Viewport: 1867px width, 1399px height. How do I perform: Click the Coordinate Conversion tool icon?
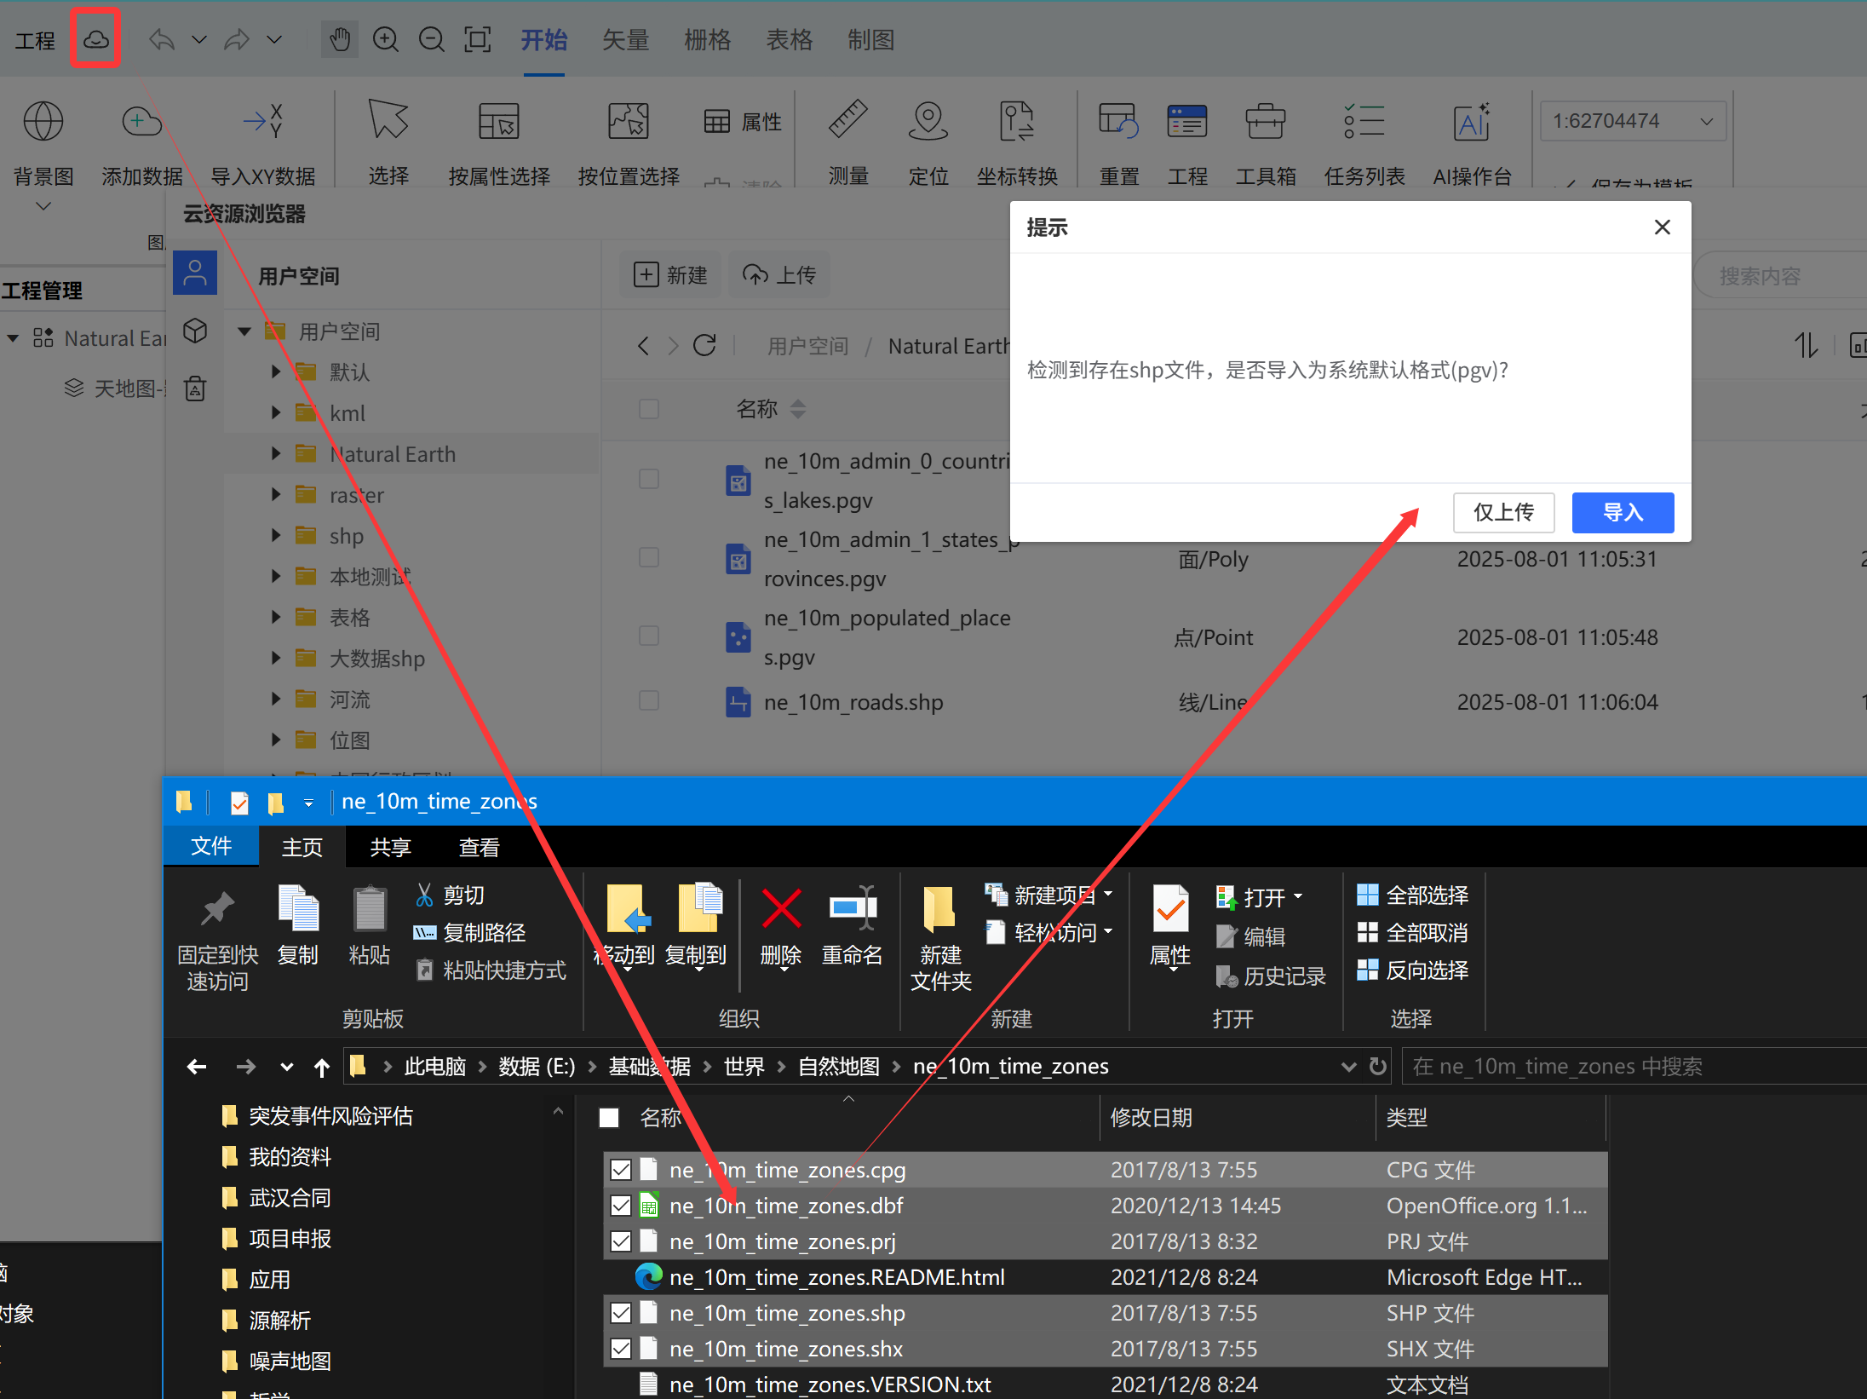click(x=1016, y=121)
